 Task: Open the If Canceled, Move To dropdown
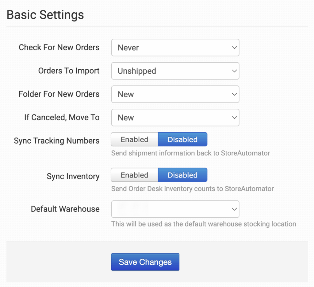pyautogui.click(x=175, y=118)
